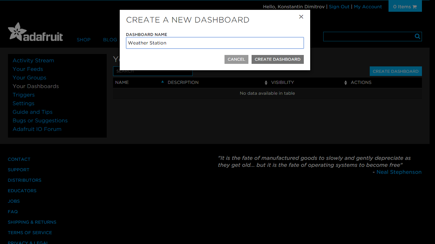Sign Out of the account
Image resolution: width=435 pixels, height=244 pixels.
tap(339, 6)
